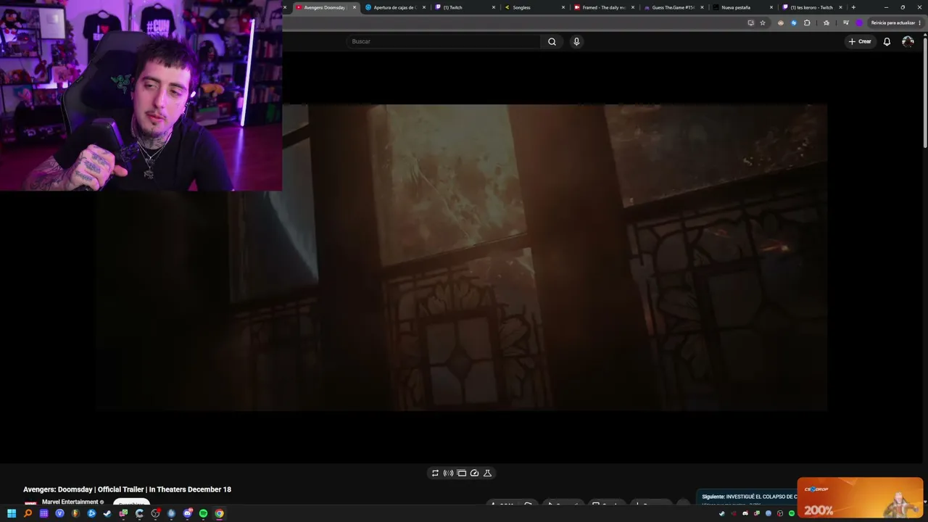Toggle the loop icon below the video
The height and width of the screenshot is (522, 928).
[435, 473]
